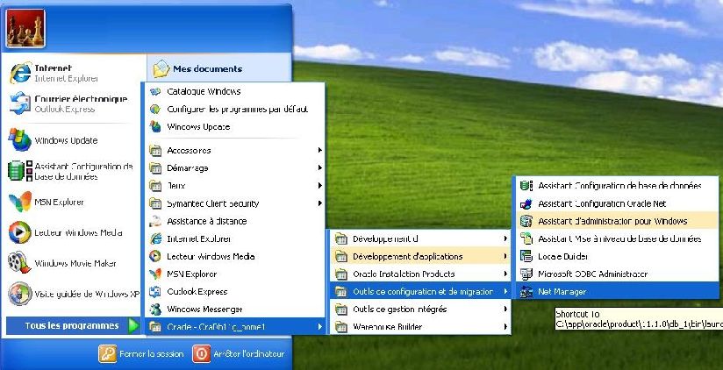The width and height of the screenshot is (723, 370).
Task: Click the Internet Explorer icon under Internet
Action: tap(20, 73)
